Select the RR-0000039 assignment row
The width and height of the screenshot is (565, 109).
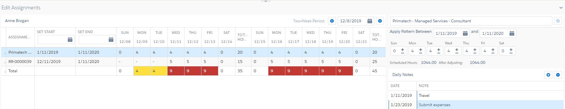point(193,62)
